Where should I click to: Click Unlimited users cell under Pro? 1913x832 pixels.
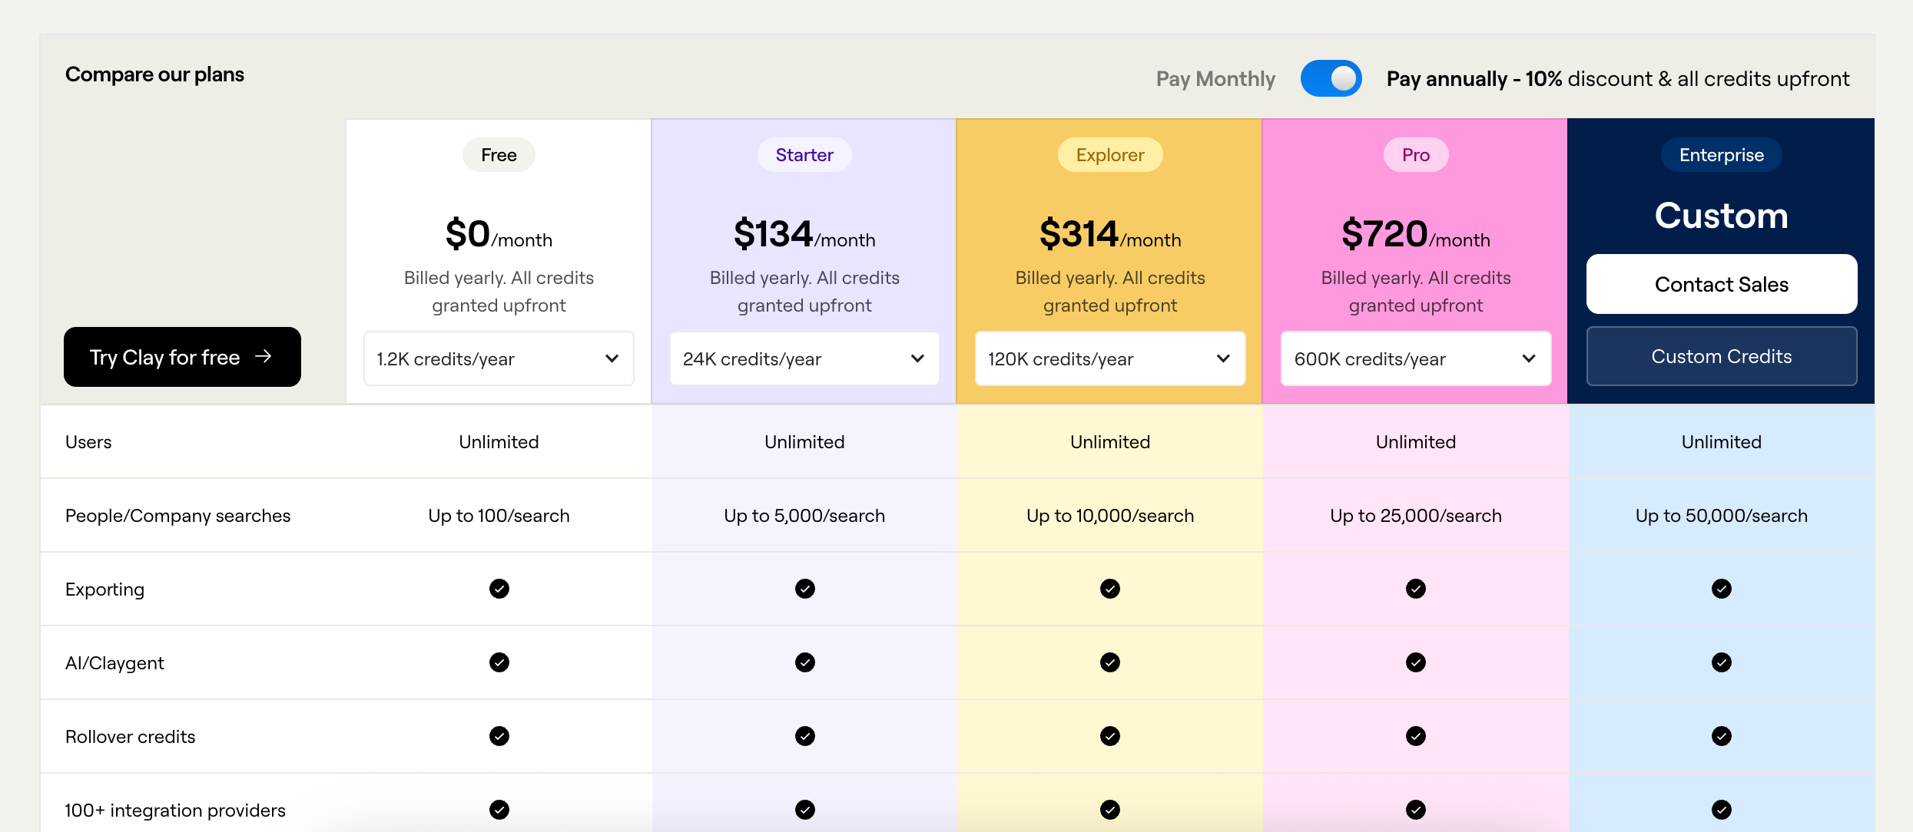(1416, 442)
